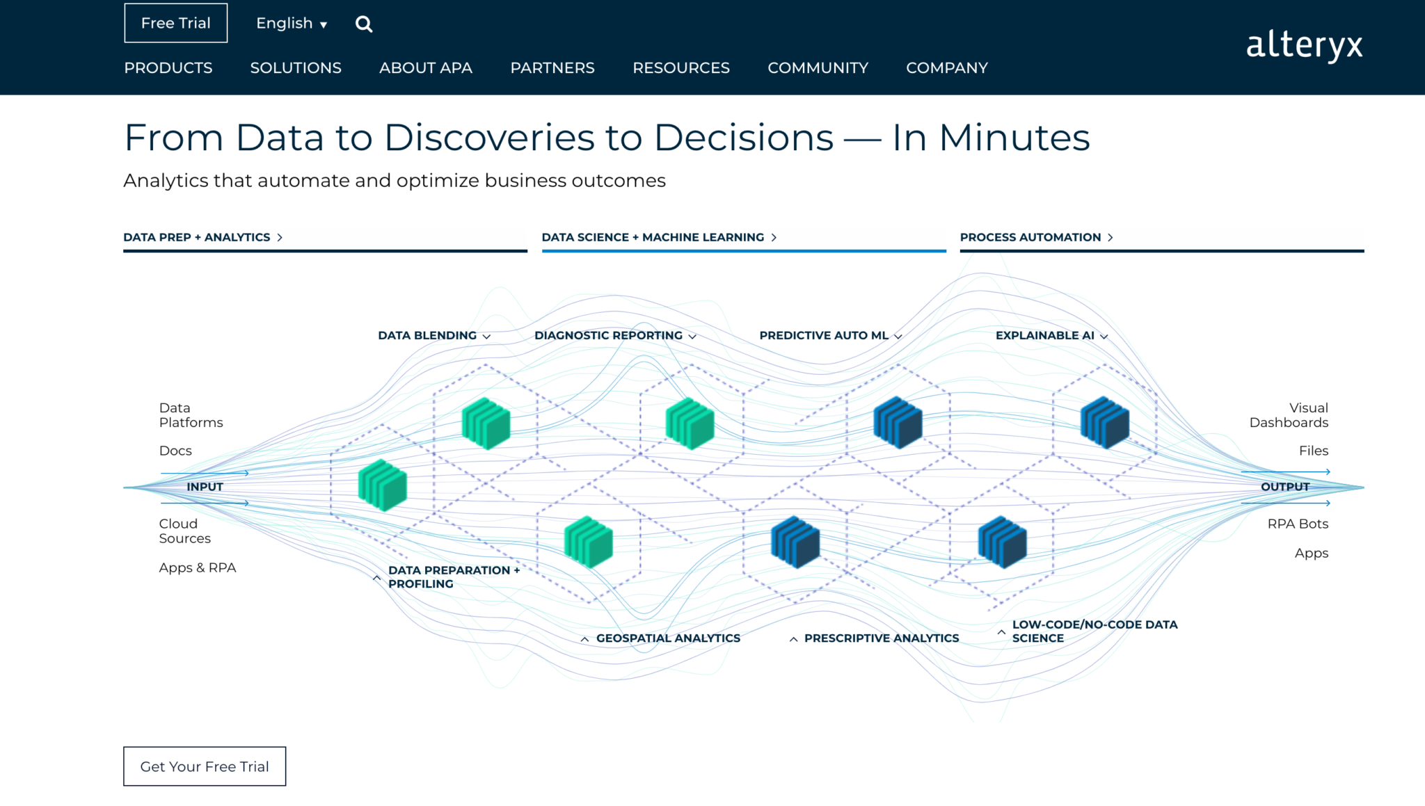Open the Community menu item
This screenshot has height=806, width=1425.
[818, 67]
